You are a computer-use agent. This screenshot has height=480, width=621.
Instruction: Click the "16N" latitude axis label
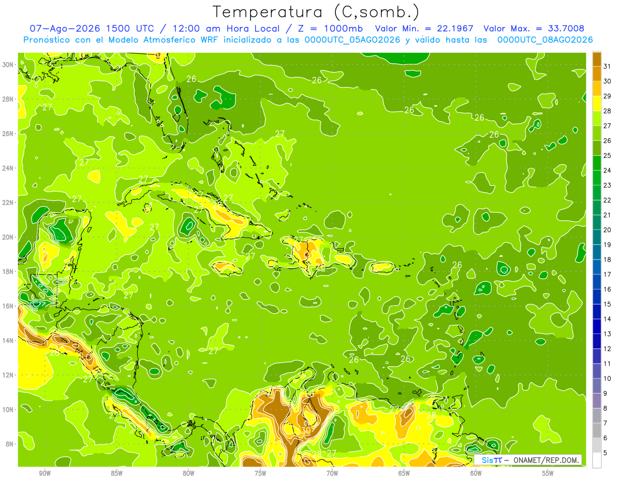(x=8, y=306)
